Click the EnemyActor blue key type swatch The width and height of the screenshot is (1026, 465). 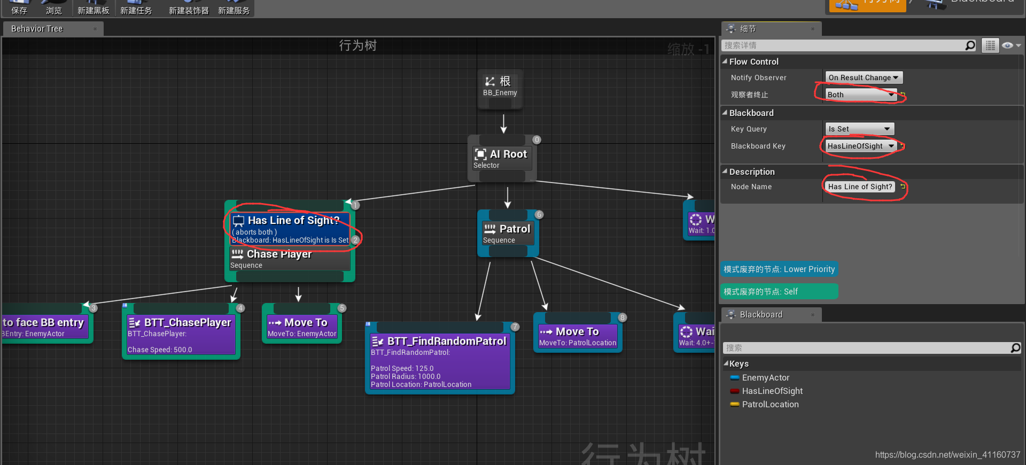735,378
